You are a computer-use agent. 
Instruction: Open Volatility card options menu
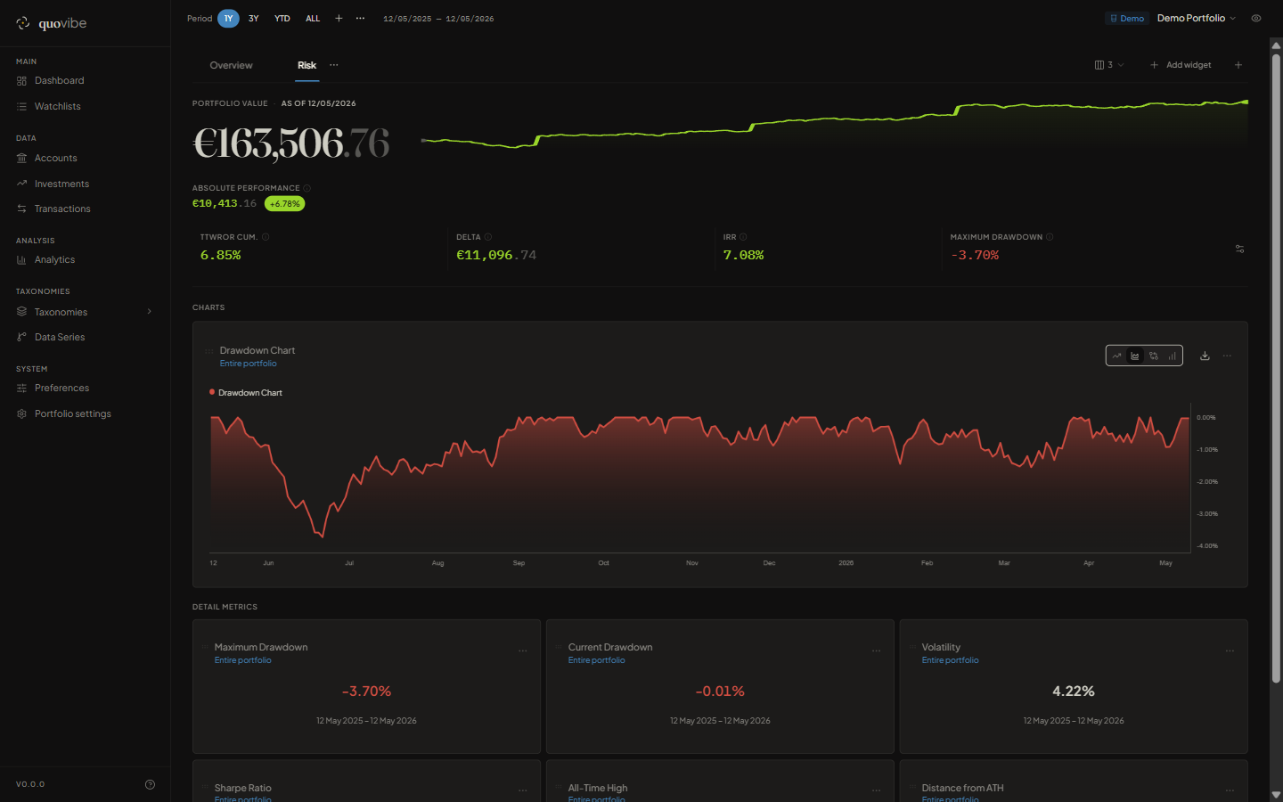pyautogui.click(x=1230, y=651)
